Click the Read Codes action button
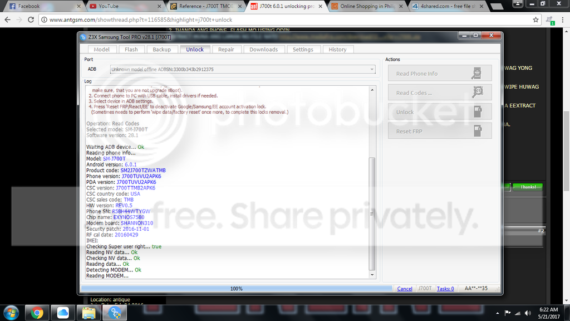Screen dimensions: 570x321 tap(439, 93)
